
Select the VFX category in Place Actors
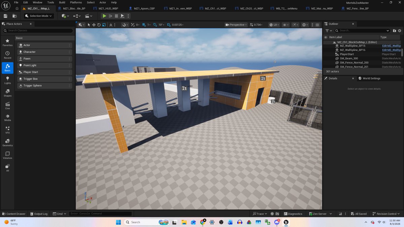point(7,130)
